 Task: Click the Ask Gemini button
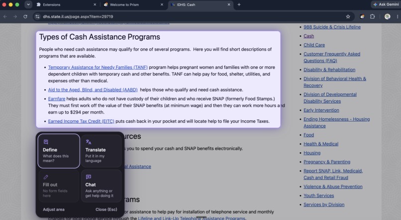pyautogui.click(x=386, y=4)
